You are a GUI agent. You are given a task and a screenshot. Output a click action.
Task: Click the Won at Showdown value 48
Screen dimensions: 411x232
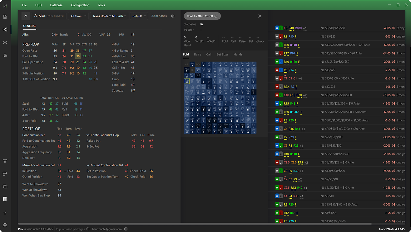pyautogui.click(x=59, y=190)
